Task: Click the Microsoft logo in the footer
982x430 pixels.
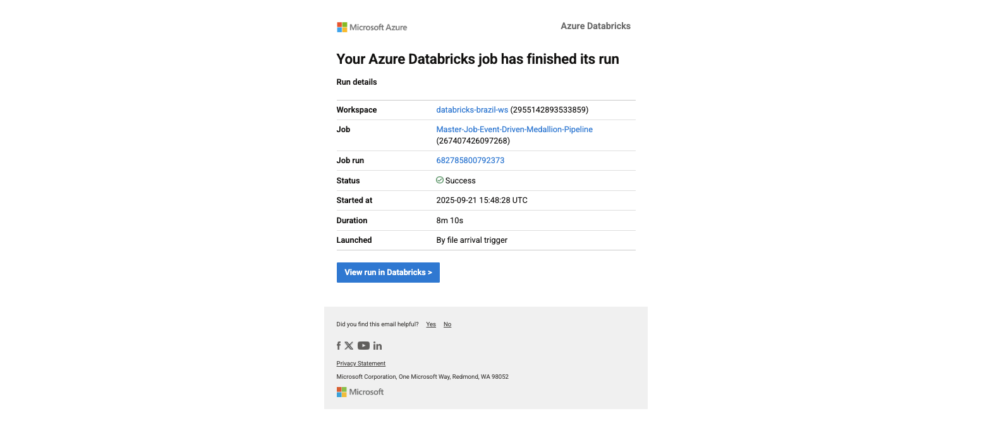Action: pos(360,392)
